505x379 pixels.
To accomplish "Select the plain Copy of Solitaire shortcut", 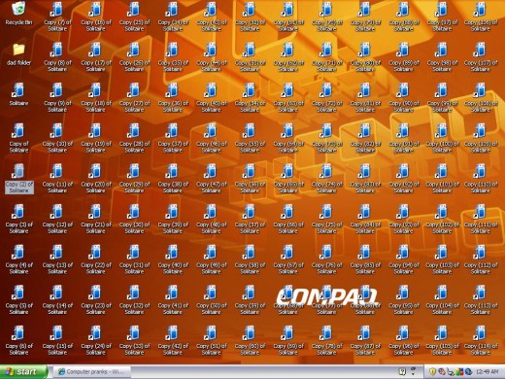I will coord(19,138).
